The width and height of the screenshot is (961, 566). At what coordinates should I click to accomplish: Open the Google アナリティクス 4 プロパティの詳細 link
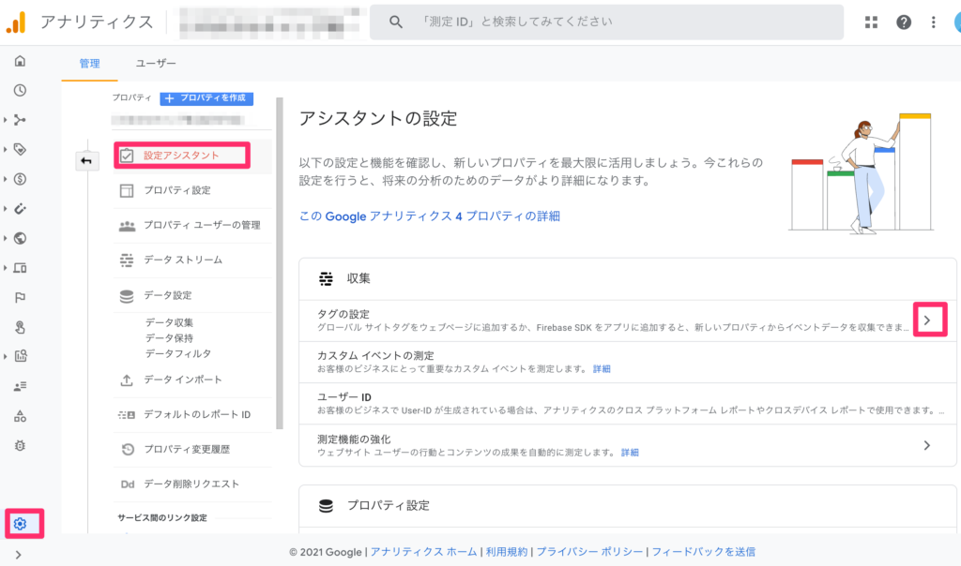point(429,216)
